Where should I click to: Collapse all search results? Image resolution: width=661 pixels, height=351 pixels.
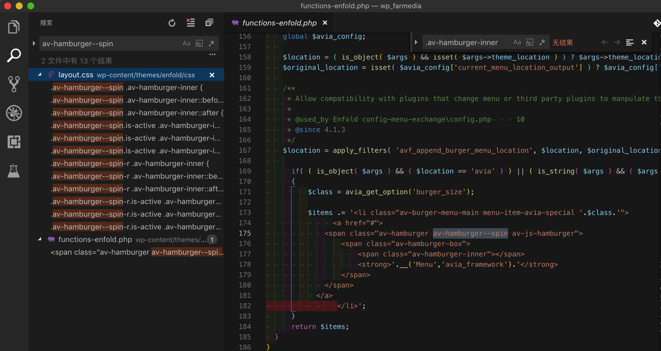[x=209, y=23]
